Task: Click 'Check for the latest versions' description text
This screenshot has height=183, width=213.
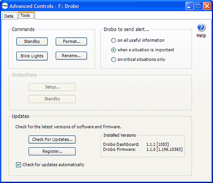Action: click(x=68, y=127)
